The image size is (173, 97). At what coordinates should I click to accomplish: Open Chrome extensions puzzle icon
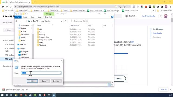click(158, 6)
